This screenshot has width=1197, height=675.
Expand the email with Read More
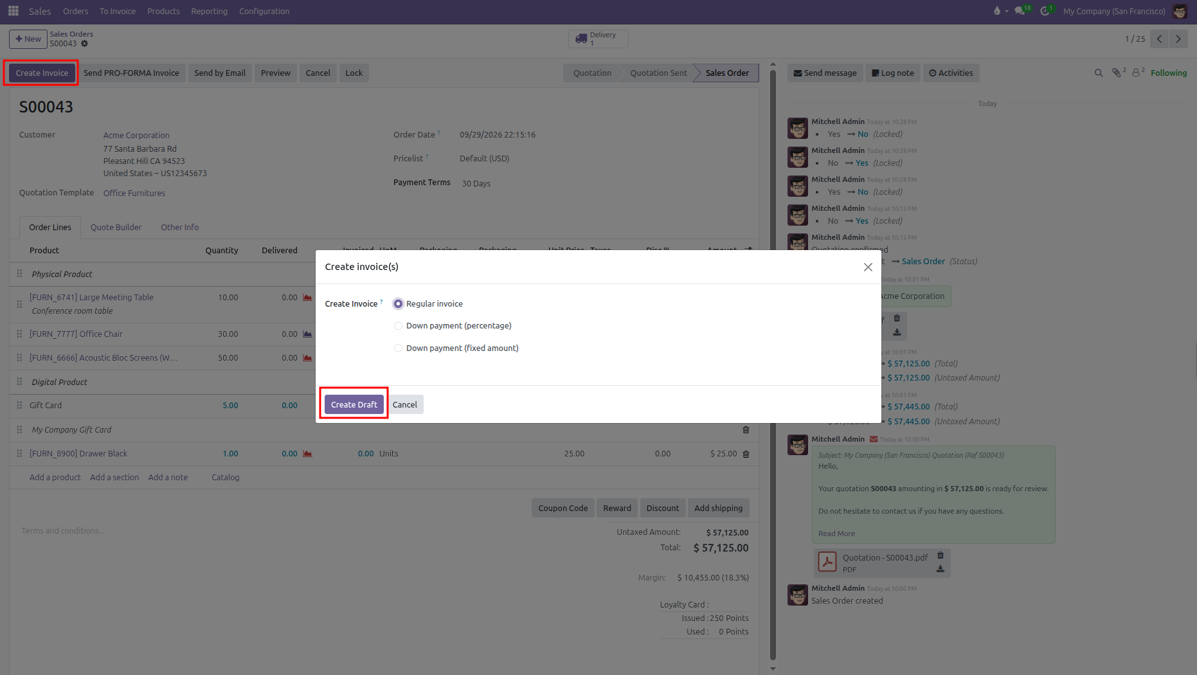[x=836, y=534]
